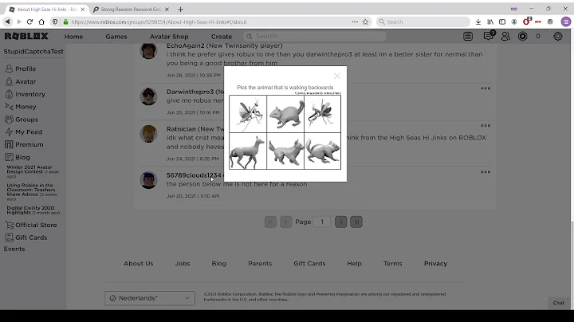Open options menu for 56789clouds1234 post
The image size is (574, 322).
click(486, 171)
